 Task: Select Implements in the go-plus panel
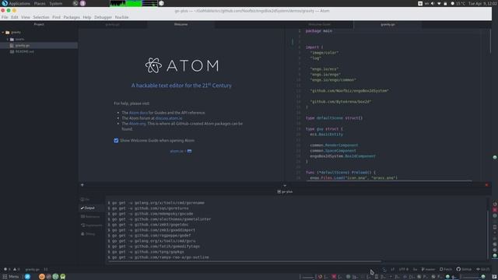coord(92,225)
